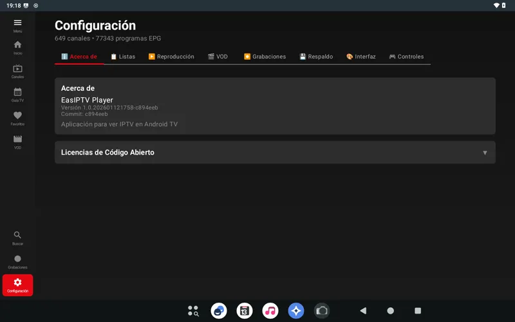Screen dimensions: 515x322
Task: Click 'Aplicación para ver IPTV en Android TV'
Action: (119, 124)
